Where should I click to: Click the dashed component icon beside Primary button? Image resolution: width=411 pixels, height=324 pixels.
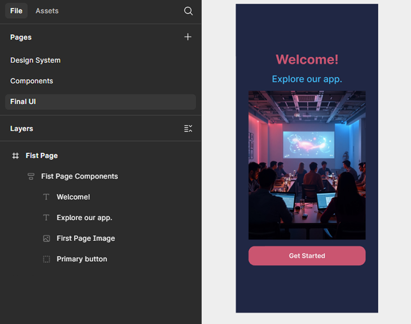click(x=47, y=259)
